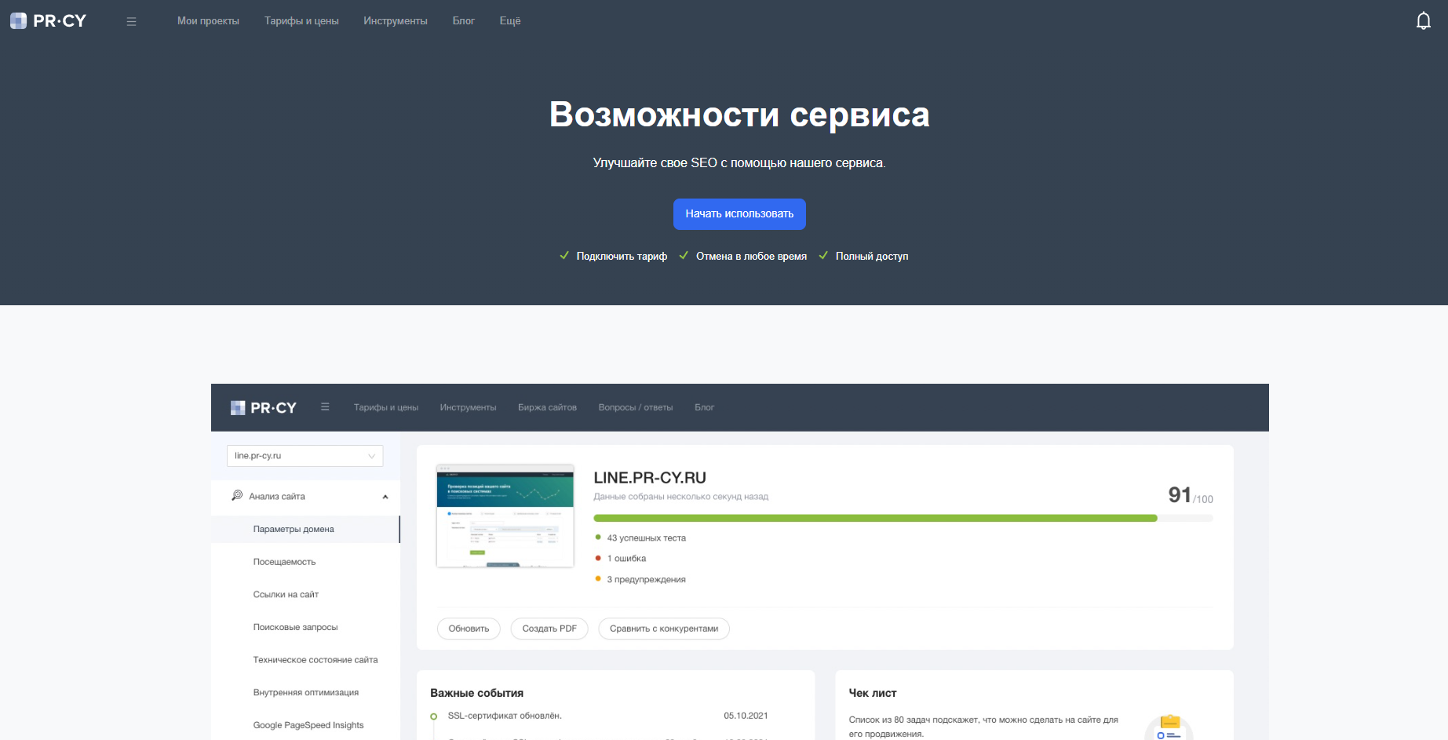Image resolution: width=1448 pixels, height=740 pixels.
Task: Open Google PageSpeed Insights sidebar item
Action: 308,725
